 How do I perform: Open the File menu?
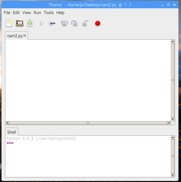[x=7, y=13]
